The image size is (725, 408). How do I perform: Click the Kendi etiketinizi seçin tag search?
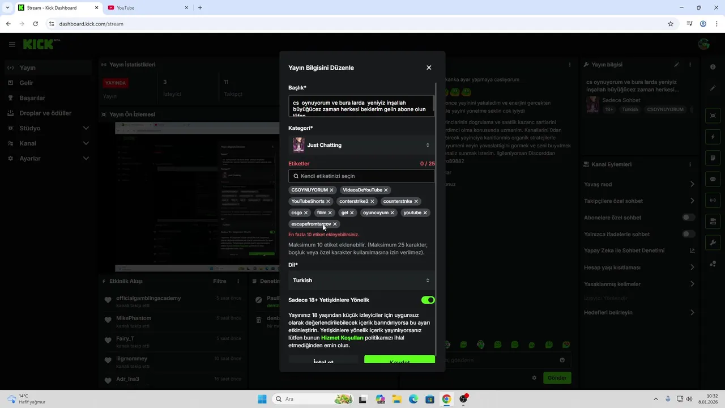point(361,176)
